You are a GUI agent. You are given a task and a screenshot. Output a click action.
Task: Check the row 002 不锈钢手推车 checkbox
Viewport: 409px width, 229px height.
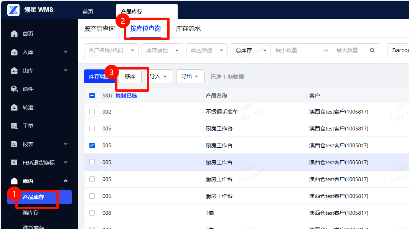click(92, 112)
